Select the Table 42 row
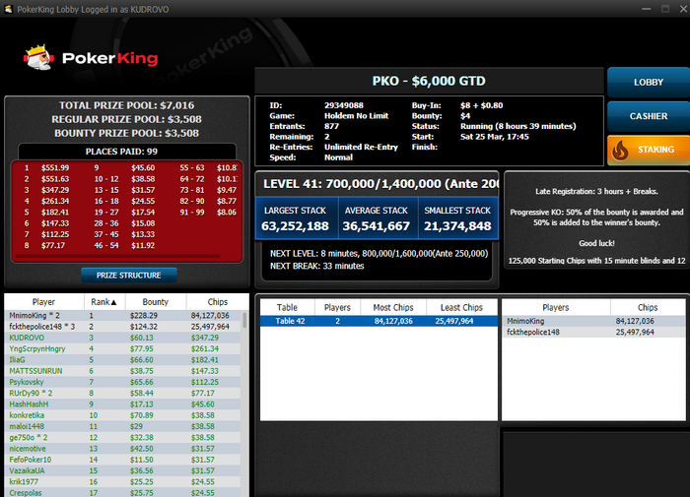Image resolution: width=690 pixels, height=497 pixels. tap(379, 321)
